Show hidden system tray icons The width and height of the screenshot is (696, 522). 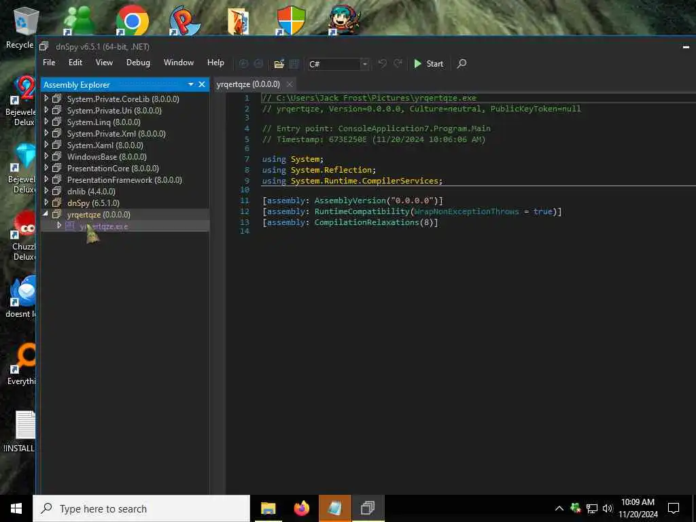coord(559,508)
